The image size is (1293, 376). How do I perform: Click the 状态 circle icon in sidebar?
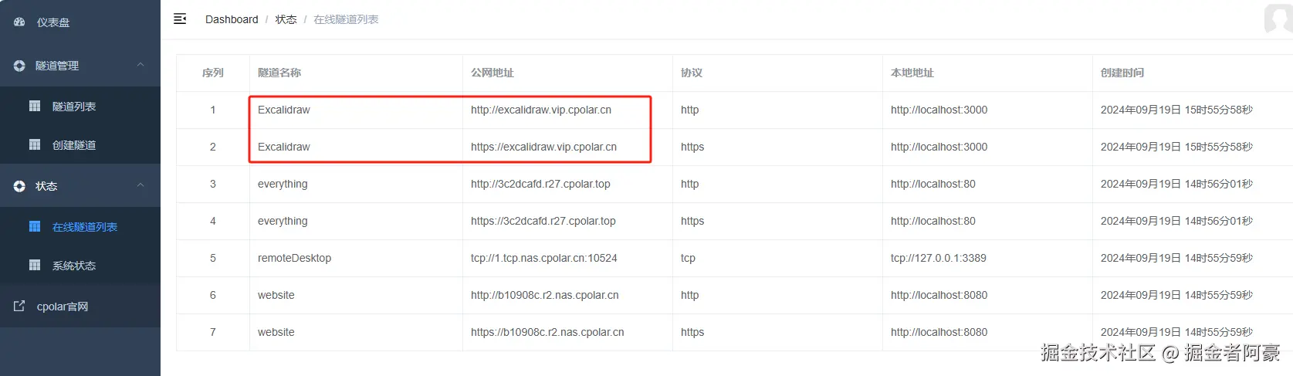click(x=19, y=186)
